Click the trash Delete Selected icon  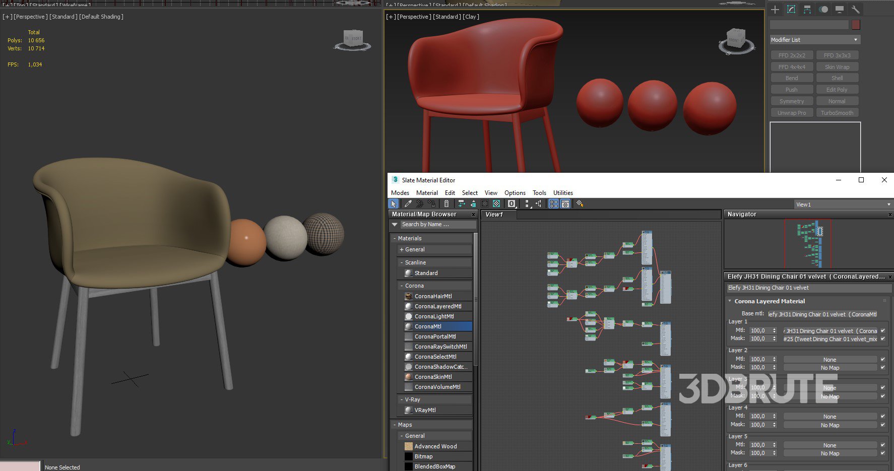[x=446, y=204]
